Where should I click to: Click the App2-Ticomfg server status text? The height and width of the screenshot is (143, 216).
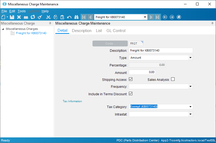coord(188,140)
